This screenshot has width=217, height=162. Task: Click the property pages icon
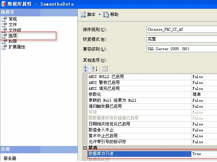105,69
